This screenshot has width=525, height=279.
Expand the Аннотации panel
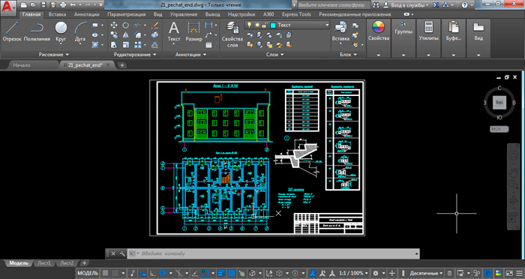point(190,55)
